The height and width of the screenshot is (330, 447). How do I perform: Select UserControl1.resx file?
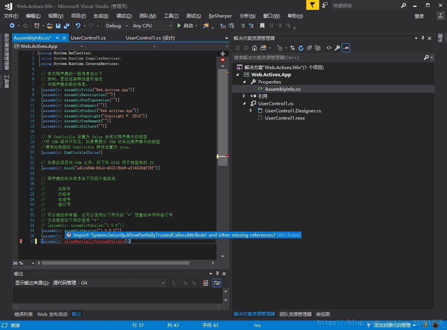coord(285,118)
